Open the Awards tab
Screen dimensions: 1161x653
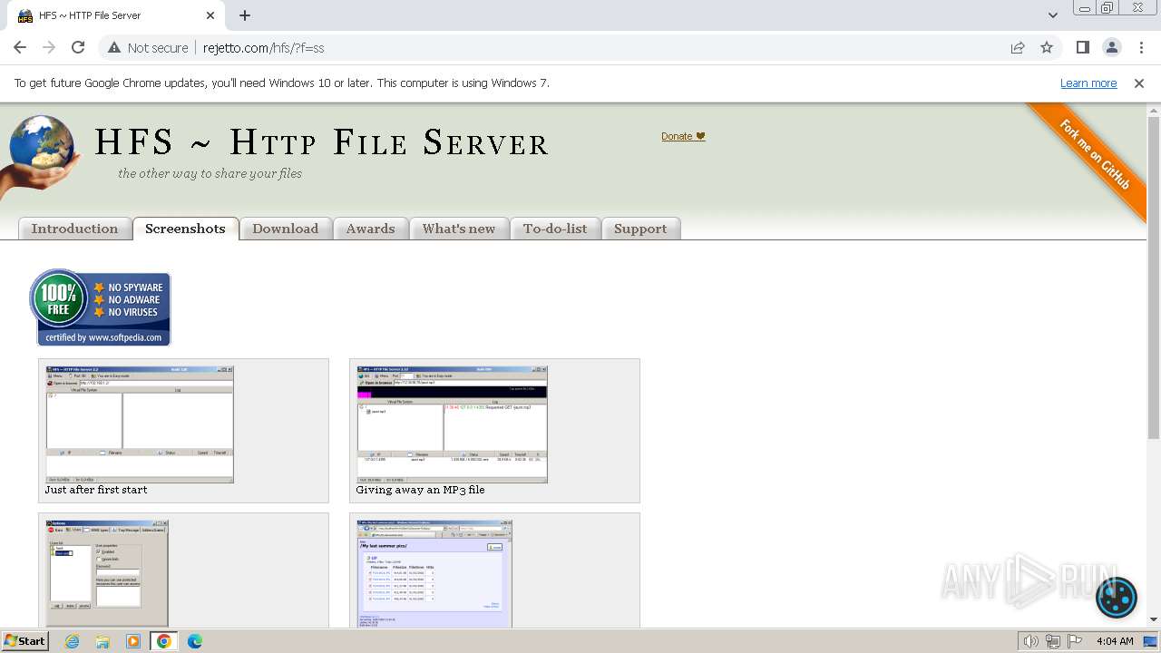click(370, 229)
